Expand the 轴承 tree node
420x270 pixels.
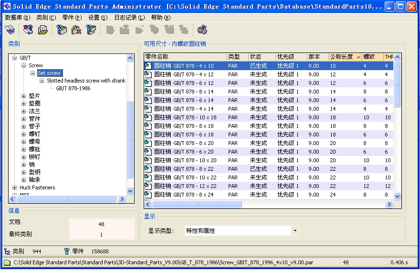point(23,180)
